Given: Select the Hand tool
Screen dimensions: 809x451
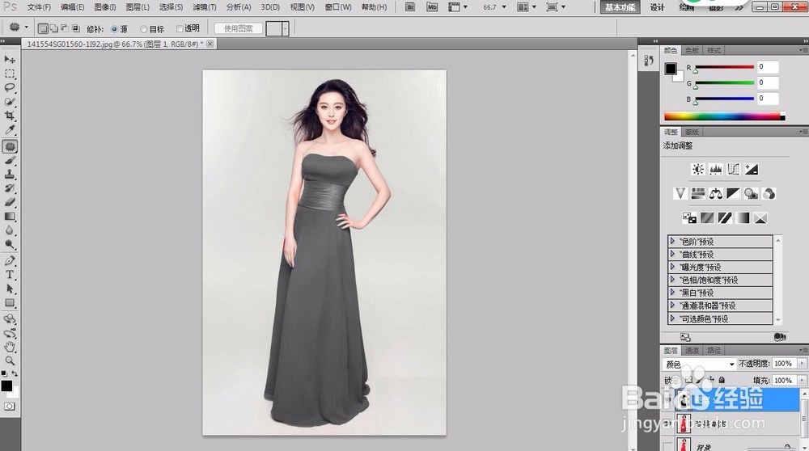Looking at the screenshot, I should point(9,347).
